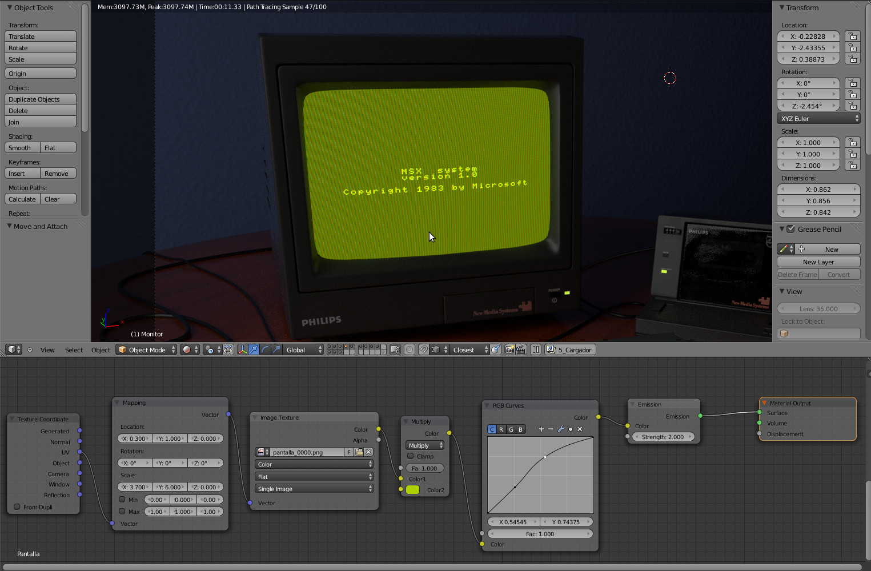Open image browser for pantalla_0000.png
Viewport: 871px width, 571px height.
pyautogui.click(x=263, y=452)
